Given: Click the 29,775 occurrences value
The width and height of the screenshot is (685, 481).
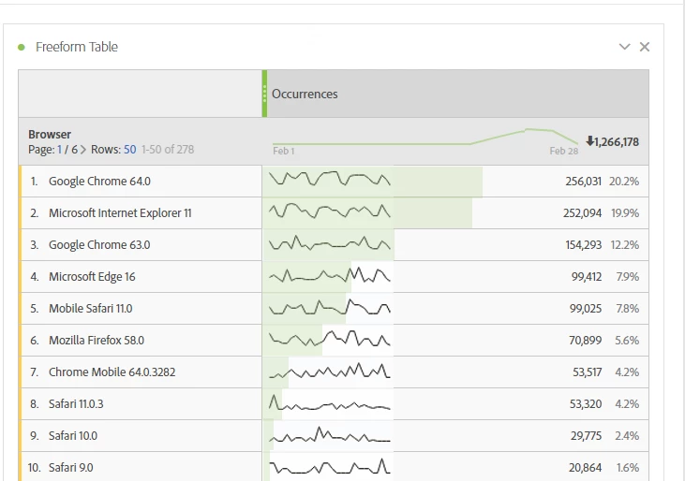Looking at the screenshot, I should pyautogui.click(x=586, y=436).
